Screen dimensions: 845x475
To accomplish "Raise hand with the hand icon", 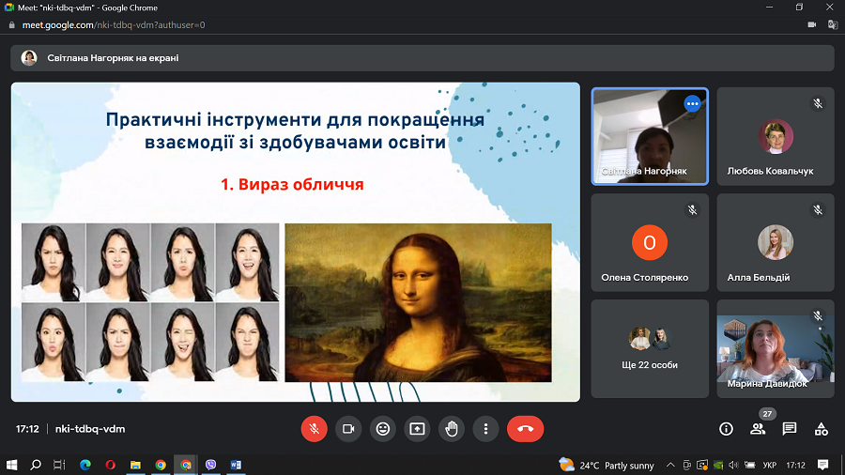I will tap(452, 429).
